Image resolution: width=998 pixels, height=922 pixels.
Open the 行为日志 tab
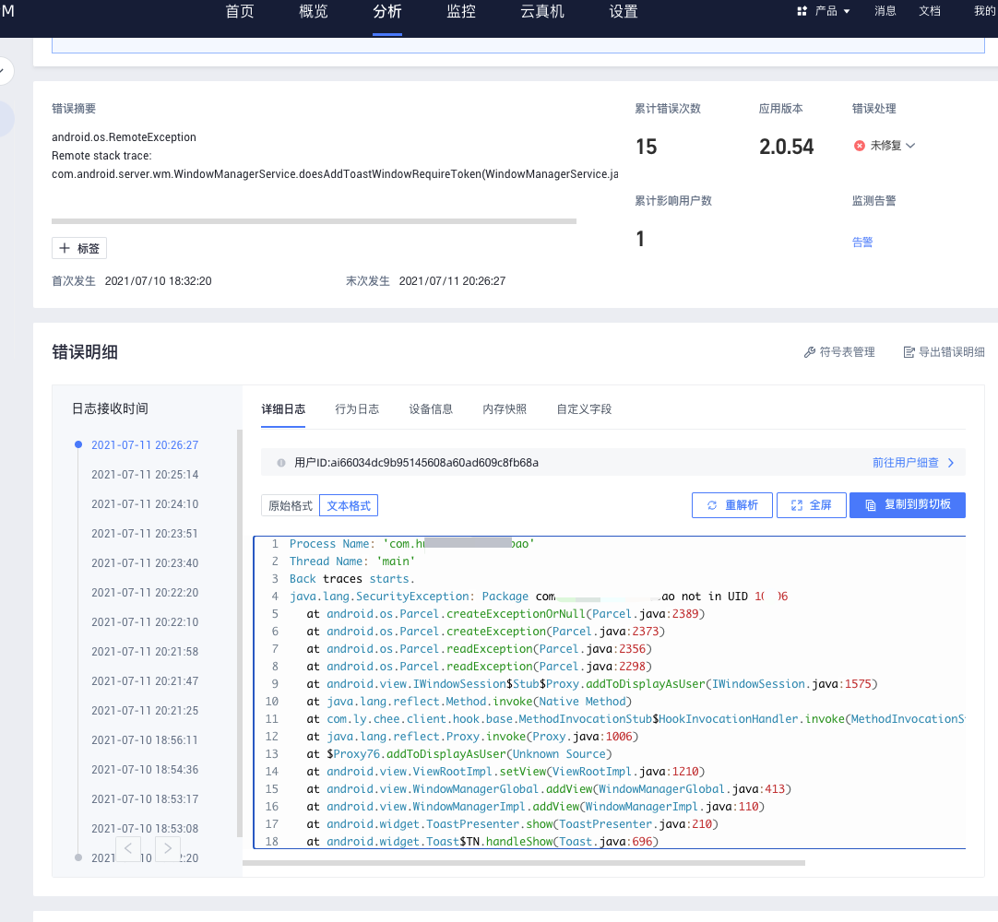coord(357,409)
